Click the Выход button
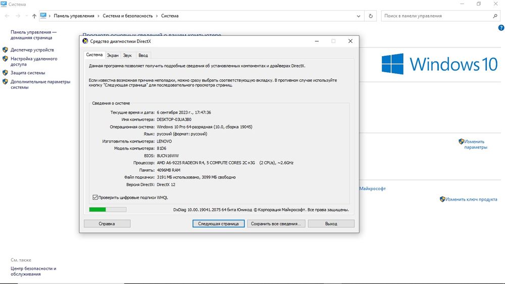Viewport: 505px width, 284px height. [331, 224]
